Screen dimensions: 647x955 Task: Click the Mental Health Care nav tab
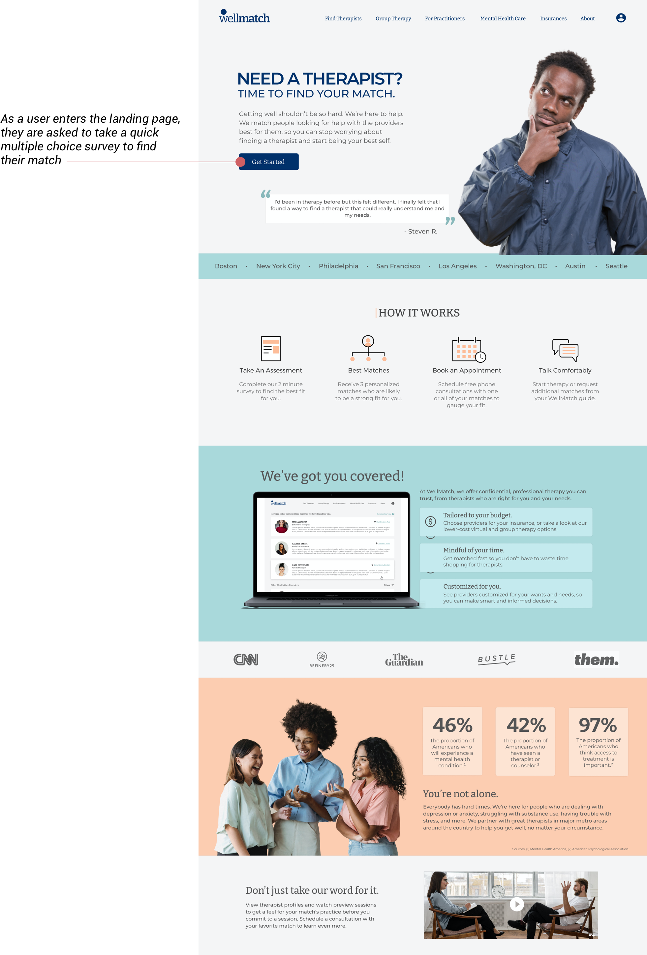tap(503, 18)
